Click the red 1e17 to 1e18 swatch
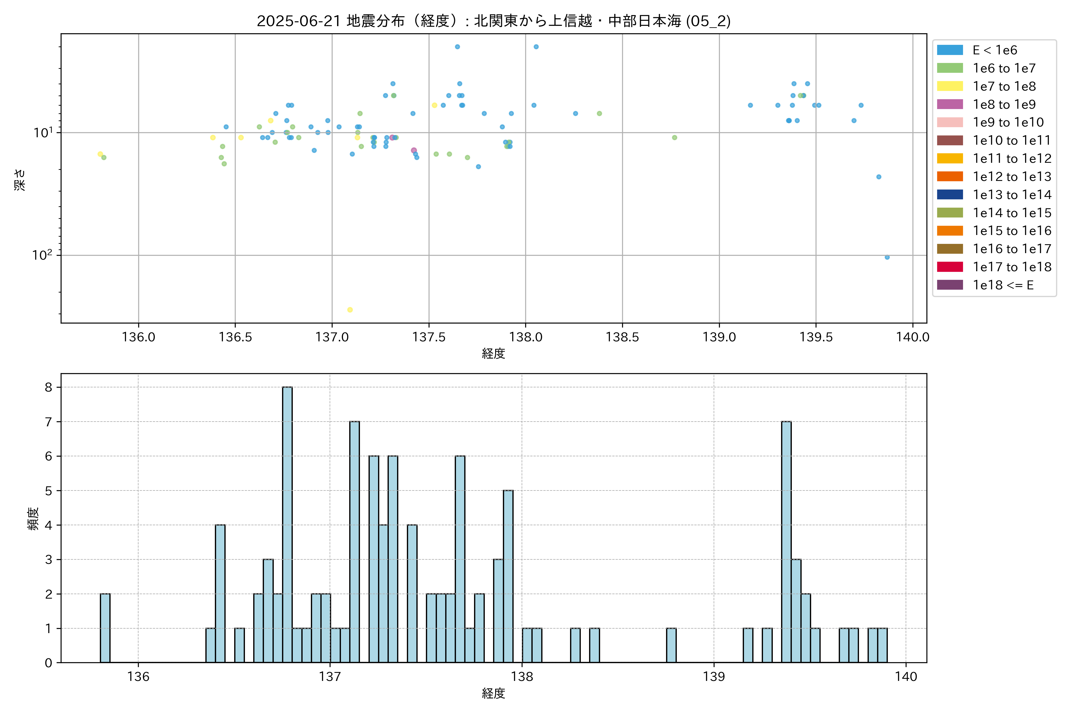The height and width of the screenshot is (713, 1070). pyautogui.click(x=949, y=267)
